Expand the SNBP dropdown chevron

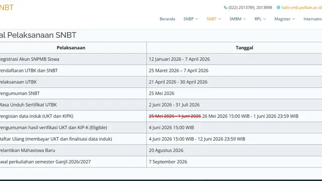pyautogui.click(x=197, y=19)
